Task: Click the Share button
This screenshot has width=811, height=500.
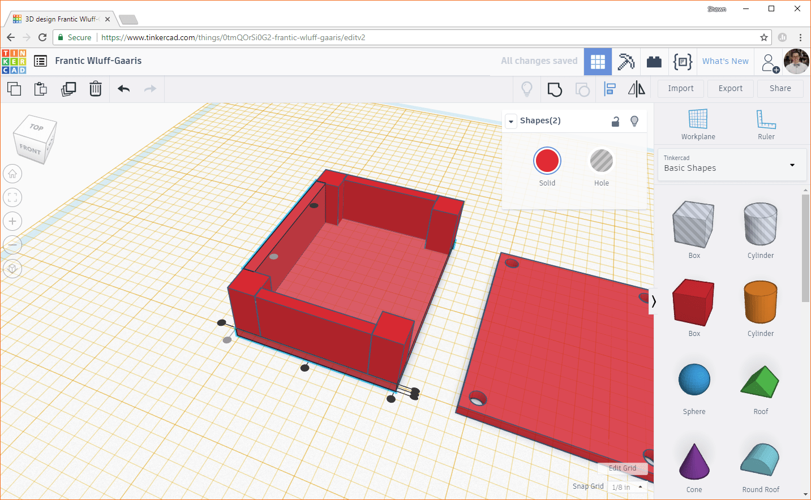Action: coord(780,88)
